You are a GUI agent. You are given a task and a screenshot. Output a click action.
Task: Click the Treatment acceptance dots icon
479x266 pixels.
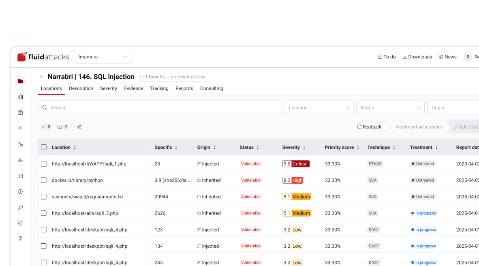click(391, 127)
